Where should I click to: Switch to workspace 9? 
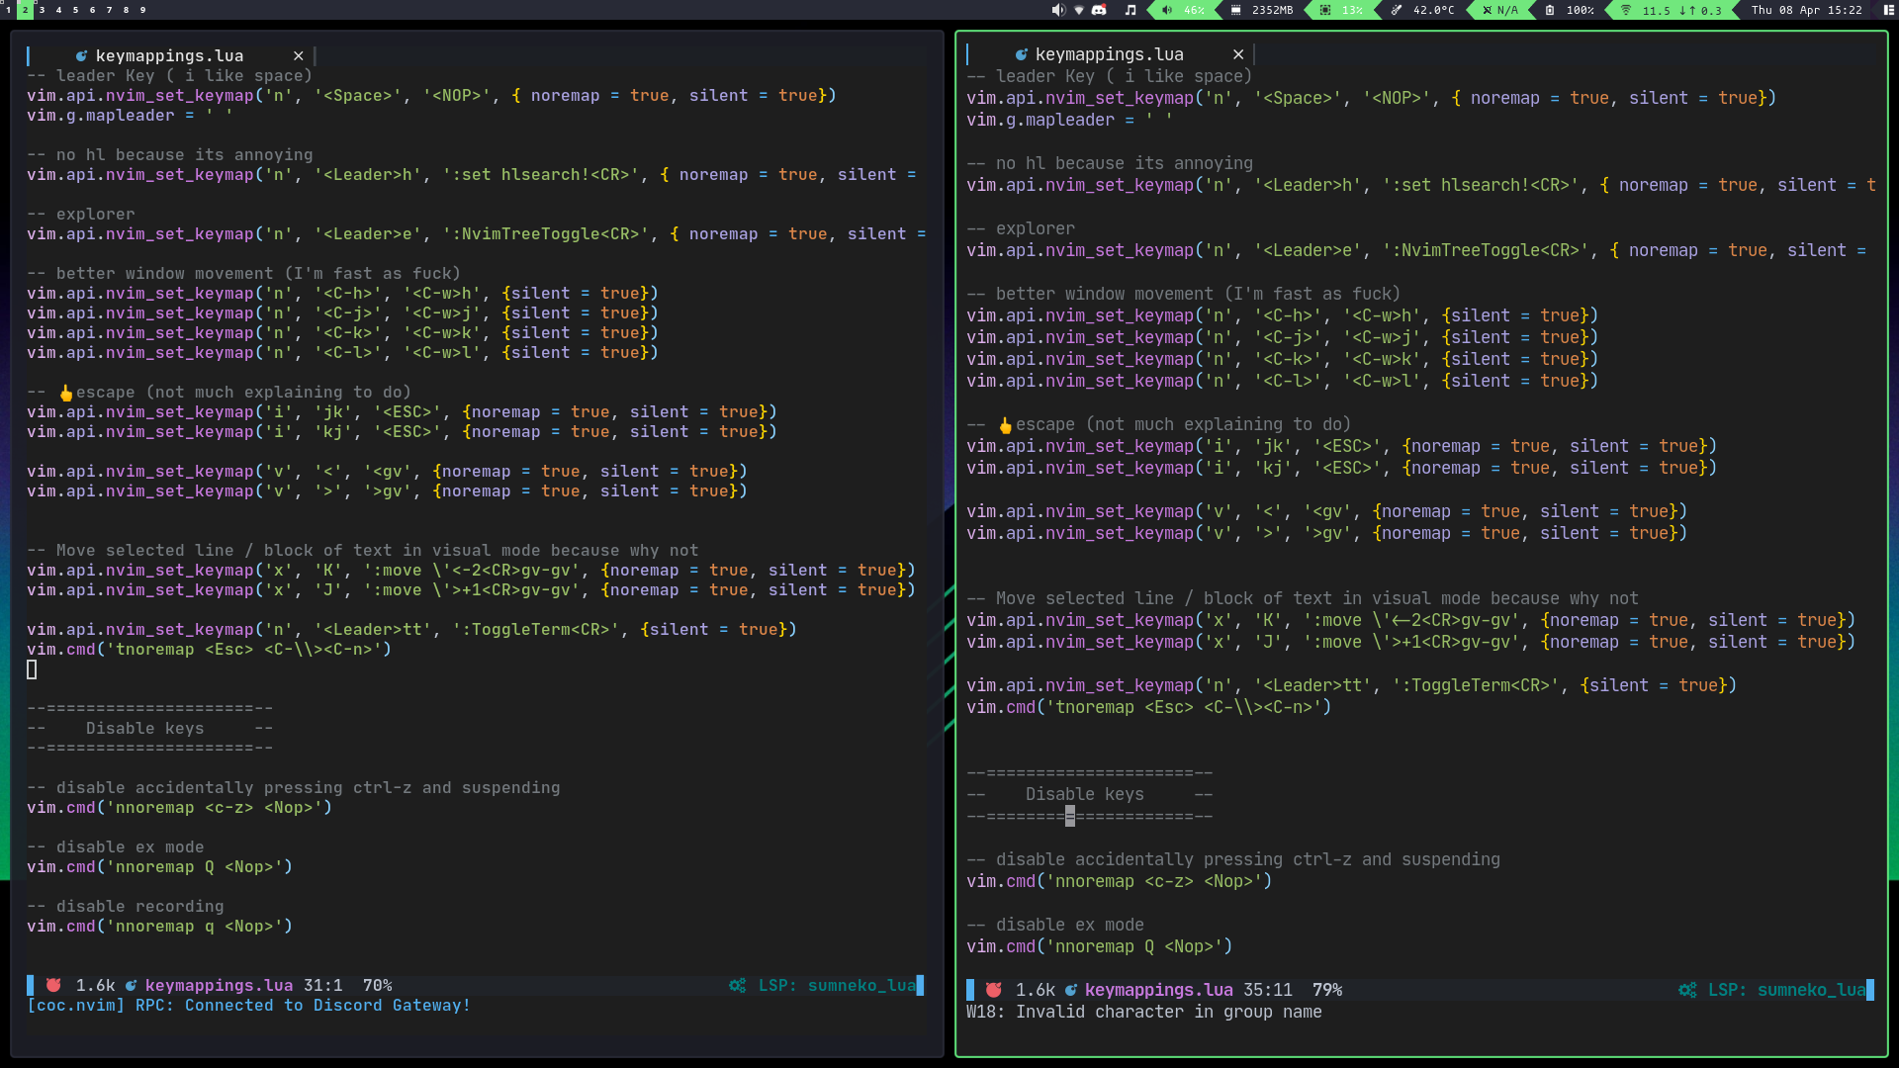142,10
